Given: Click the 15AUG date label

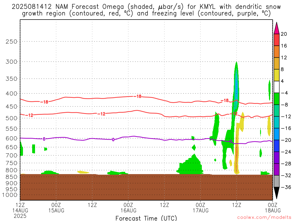Looking at the screenshot, I should pos(56,210).
